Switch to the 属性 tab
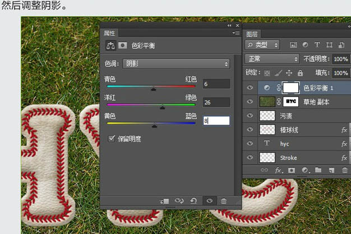This screenshot has height=234, width=351. [x=109, y=33]
